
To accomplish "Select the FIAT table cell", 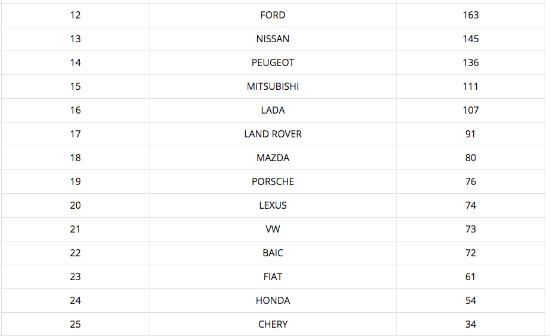I will [273, 277].
